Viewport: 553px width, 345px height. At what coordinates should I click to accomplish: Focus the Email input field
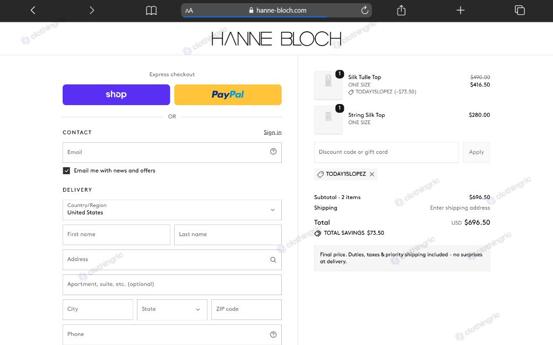tap(172, 152)
